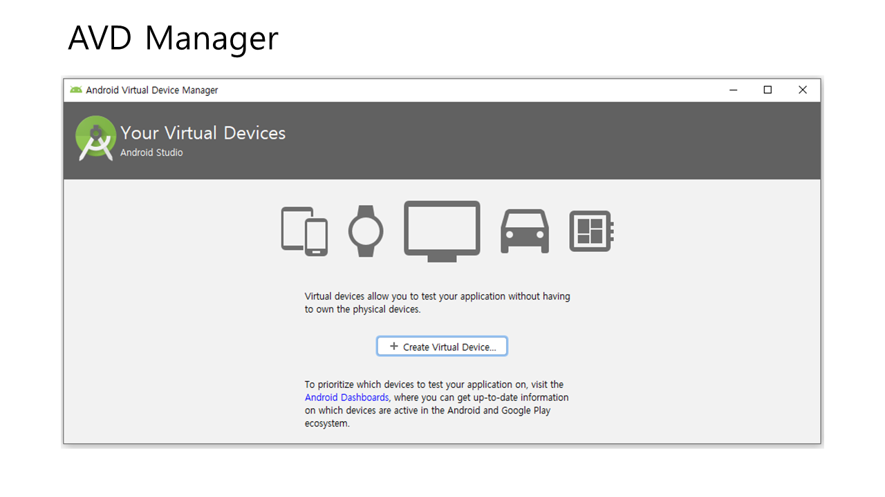Click empty area of the dark gray header banner

[x=553, y=141]
